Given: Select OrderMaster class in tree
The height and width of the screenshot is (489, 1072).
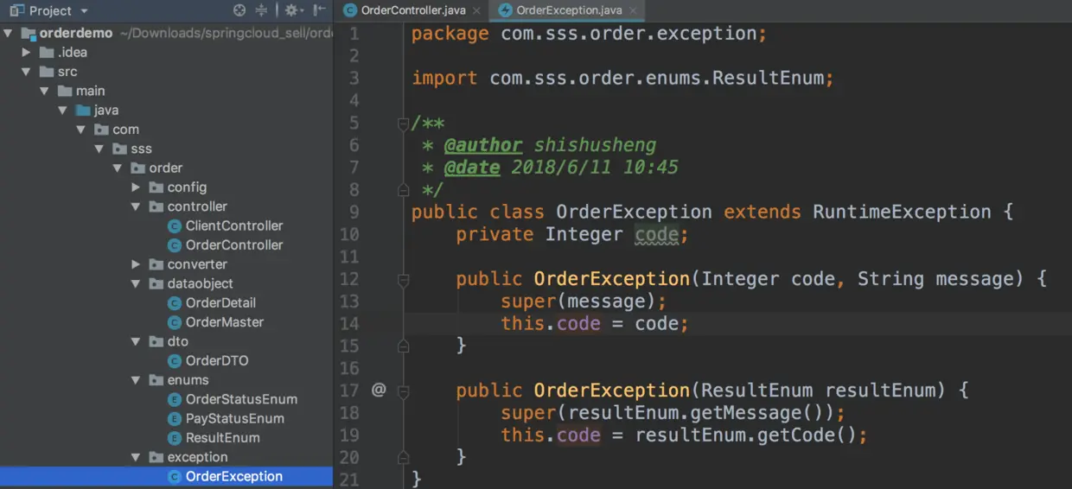Looking at the screenshot, I should 225,321.
